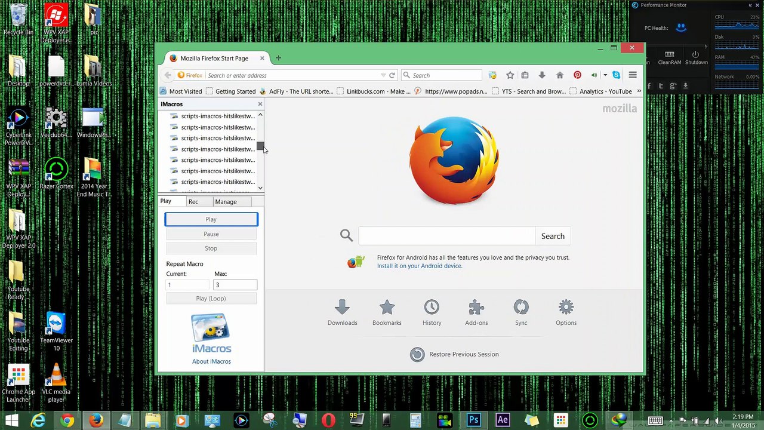764x430 pixels.
Task: Click Play (Loop) button
Action: 211,299
